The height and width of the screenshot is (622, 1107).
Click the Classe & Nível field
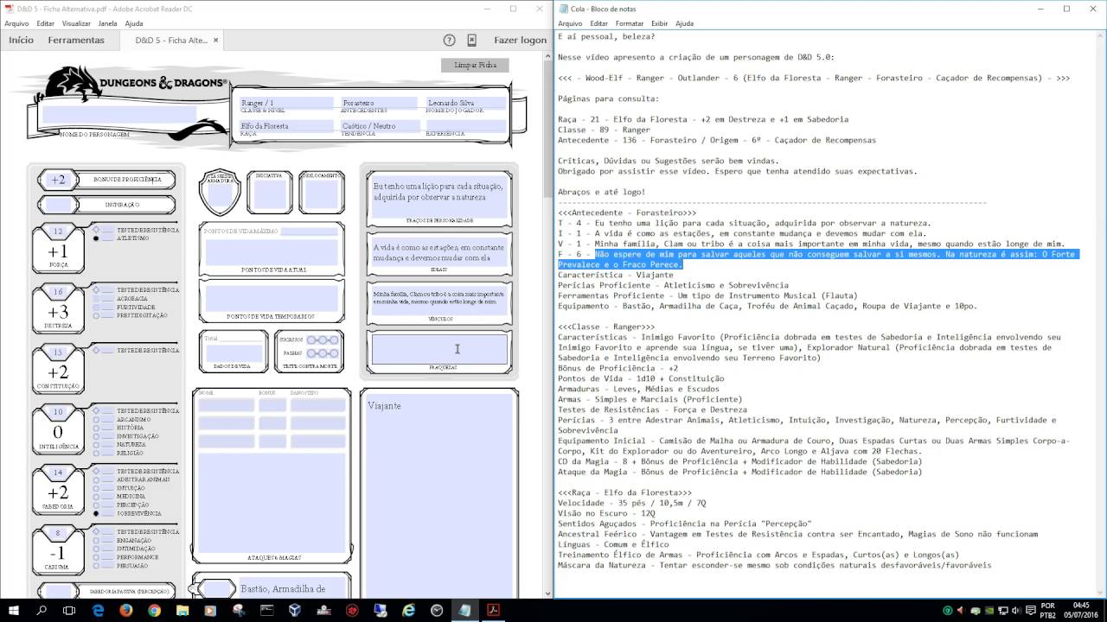286,103
